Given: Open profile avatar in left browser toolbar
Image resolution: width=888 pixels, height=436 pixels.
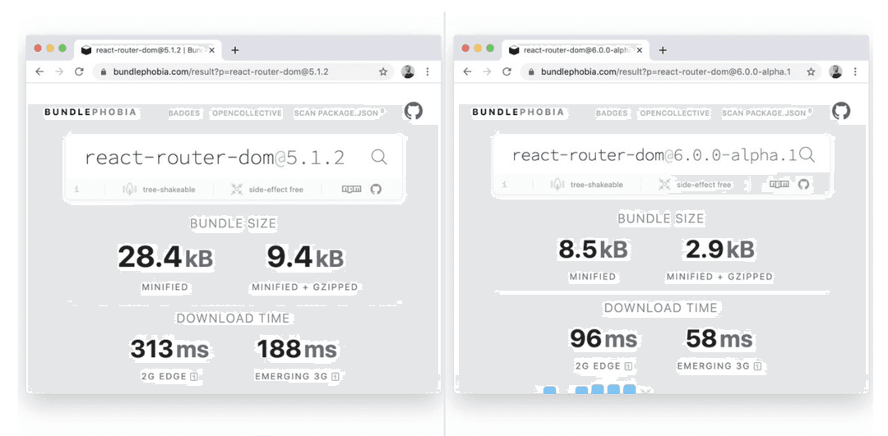Looking at the screenshot, I should tap(408, 71).
